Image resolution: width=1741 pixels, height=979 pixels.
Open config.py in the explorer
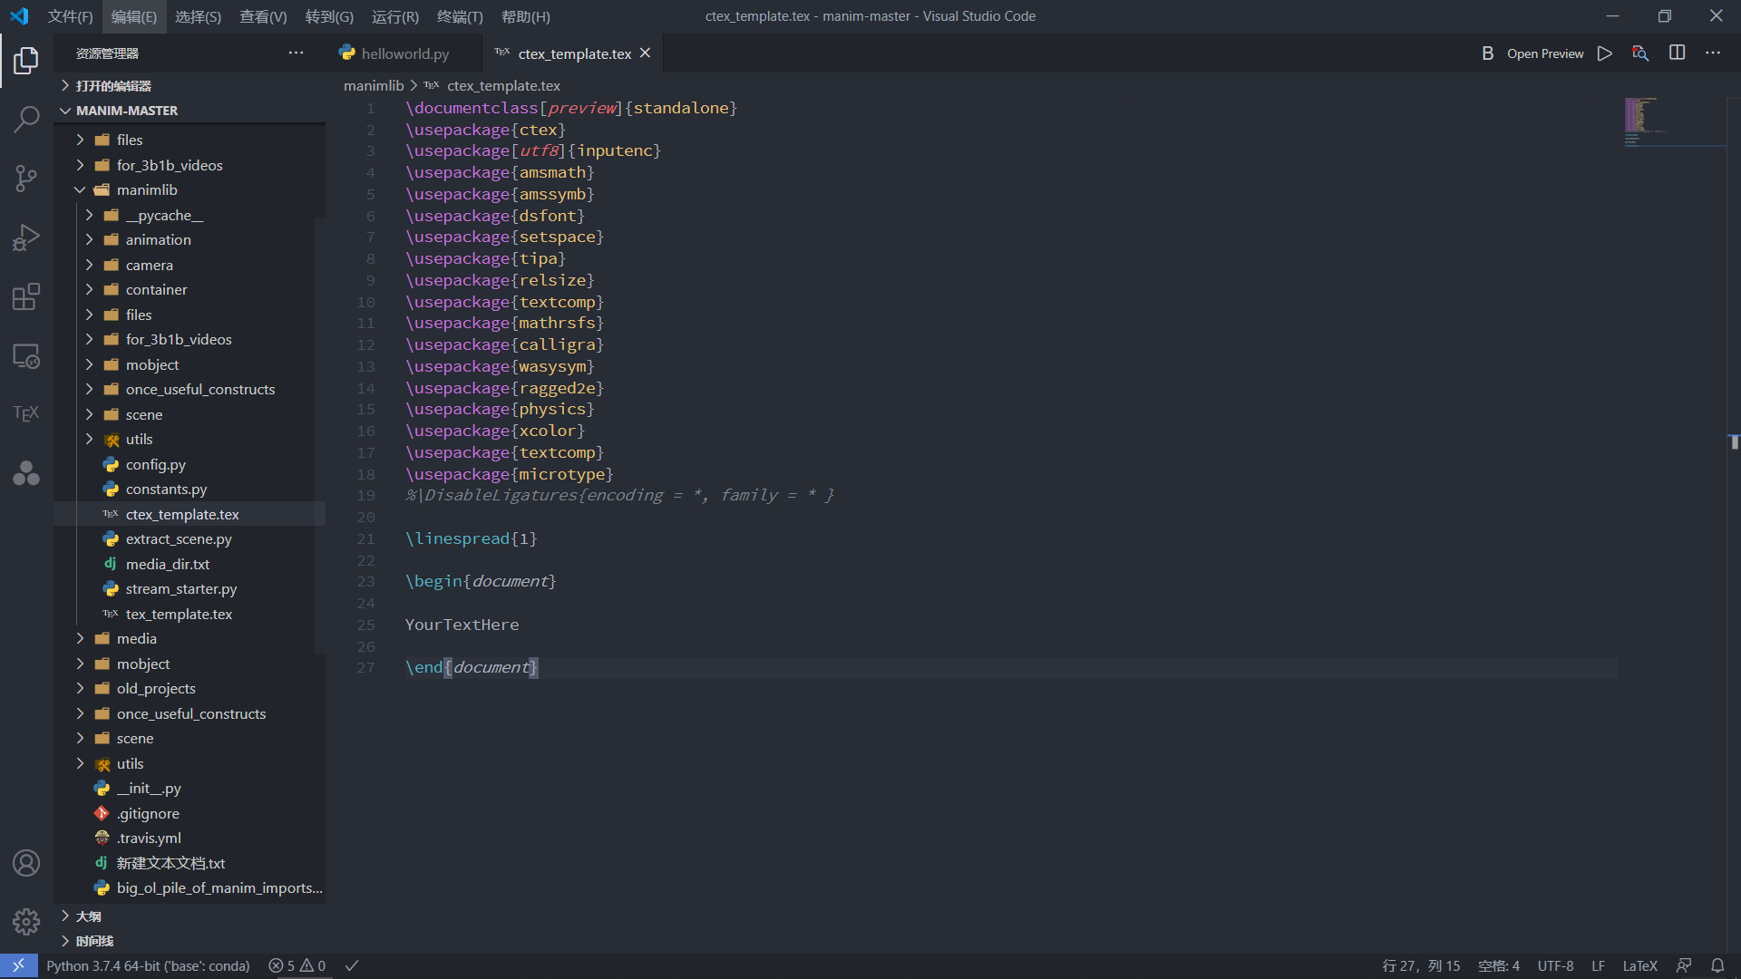[x=190, y=465]
